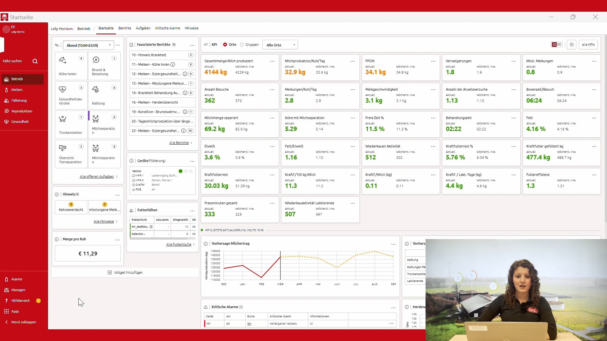The height and width of the screenshot is (341, 607).
Task: Click info icon next to Vorhersage Milchertrag
Action: (x=206, y=244)
